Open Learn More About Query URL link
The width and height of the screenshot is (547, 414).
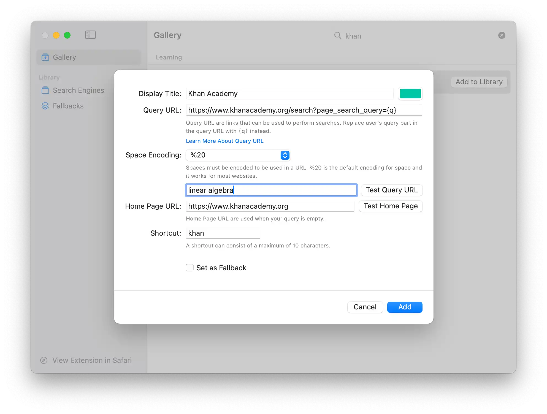pyautogui.click(x=224, y=141)
